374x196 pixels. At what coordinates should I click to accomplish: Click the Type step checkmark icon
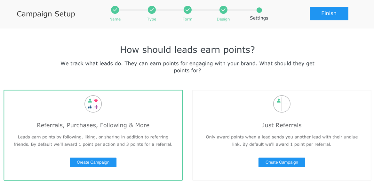152,10
